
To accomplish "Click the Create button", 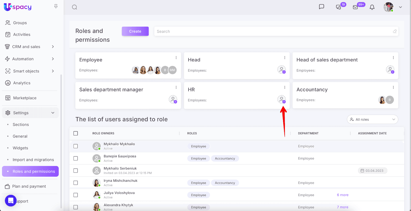I will (x=135, y=31).
